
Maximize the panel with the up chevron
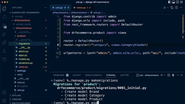pos(178,75)
